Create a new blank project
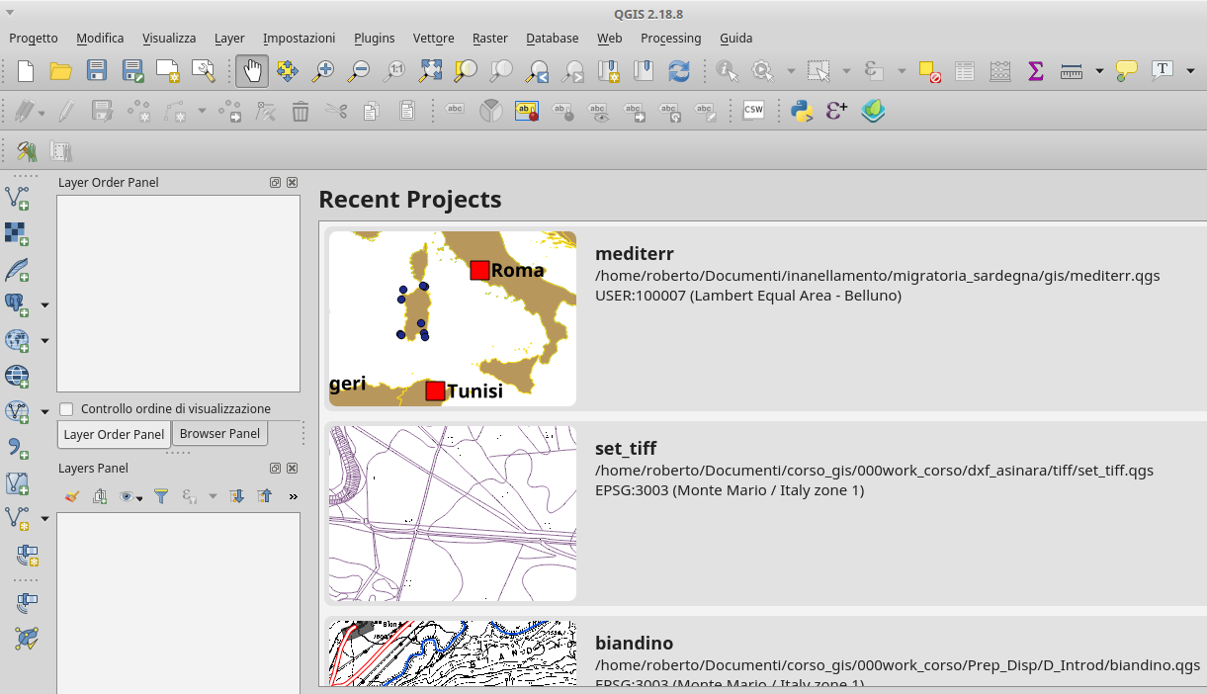Screen dimensions: 1207x694 [26, 70]
